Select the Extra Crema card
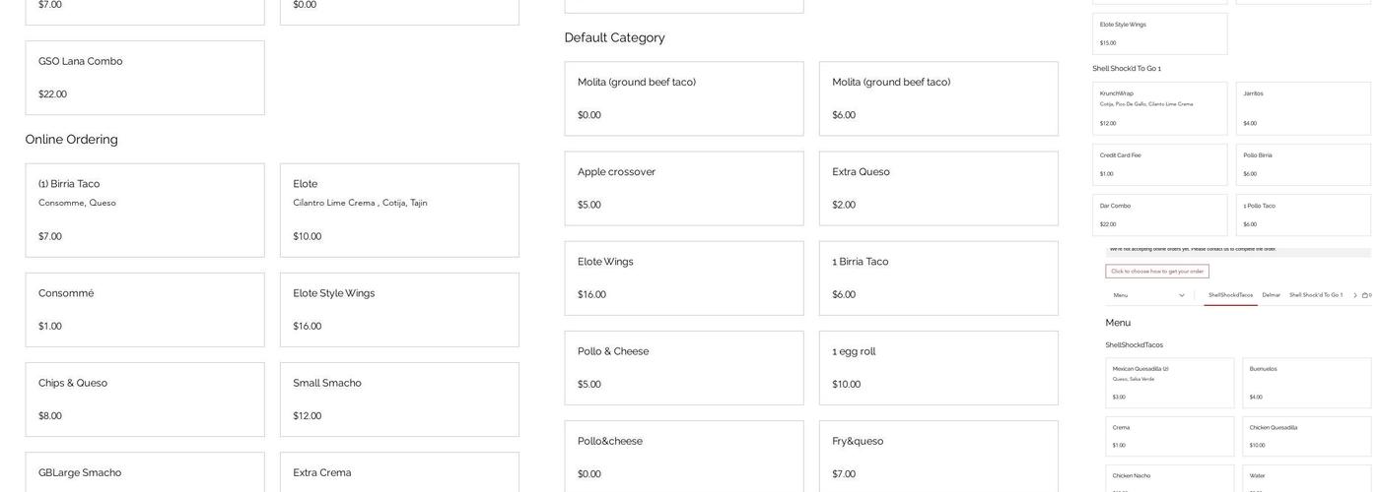The height and width of the screenshot is (492, 1380). point(399,472)
